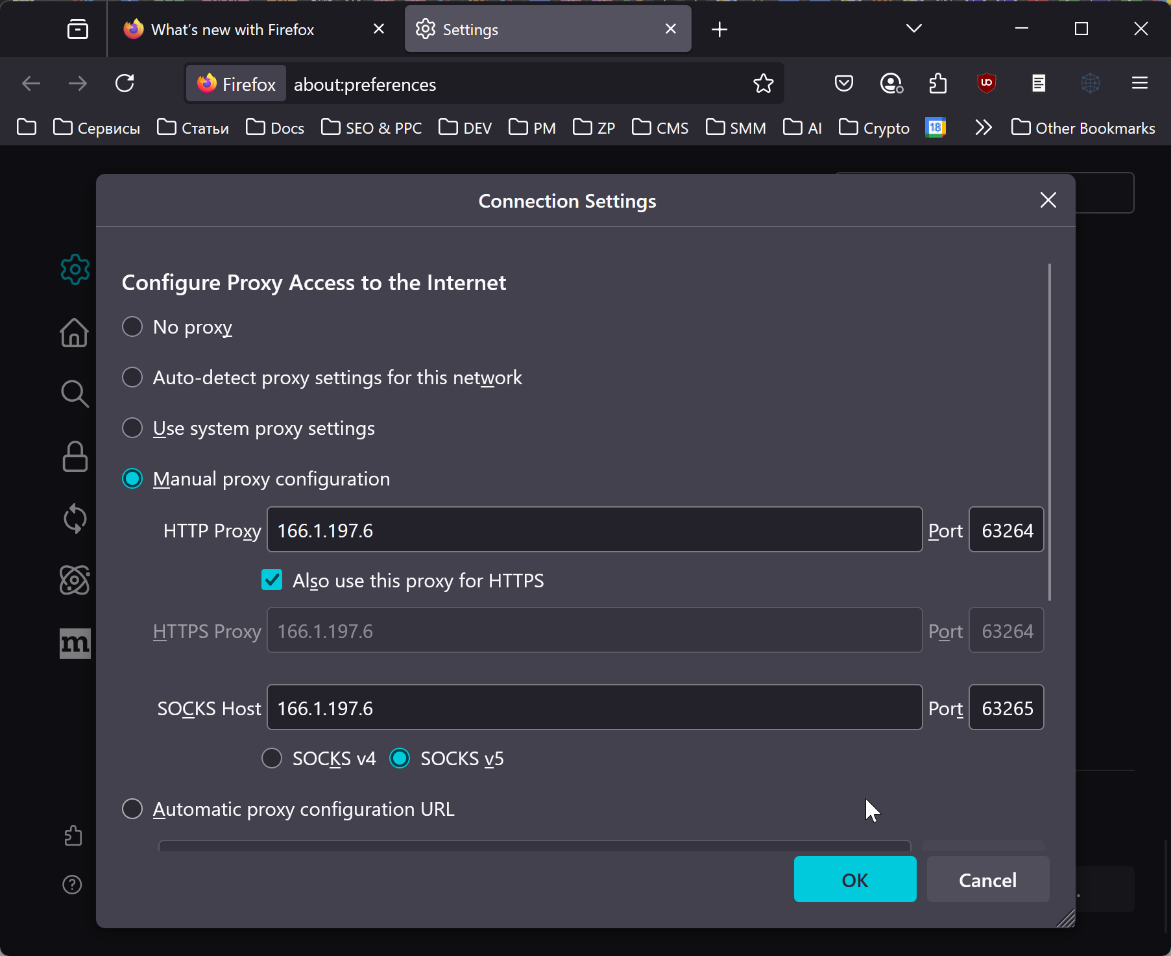Click the Cancel button
This screenshot has width=1171, height=956.
pos(988,879)
